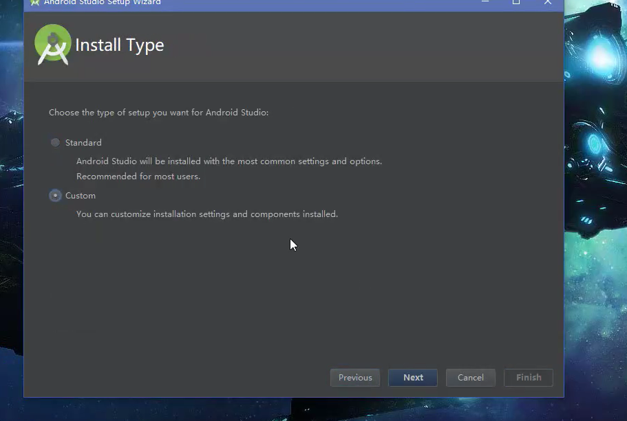627x421 pixels.
Task: Click the Android Studio logo icon
Action: click(53, 45)
